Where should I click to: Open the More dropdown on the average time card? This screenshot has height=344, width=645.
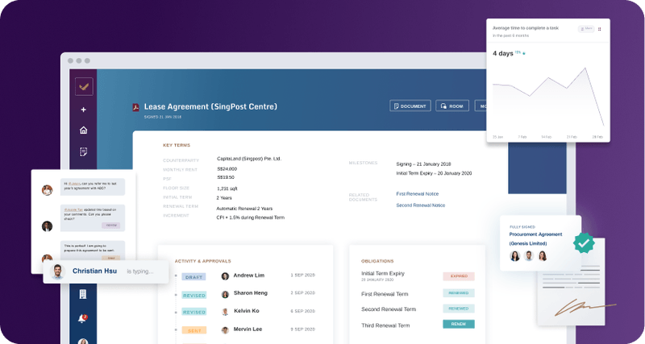tap(586, 29)
